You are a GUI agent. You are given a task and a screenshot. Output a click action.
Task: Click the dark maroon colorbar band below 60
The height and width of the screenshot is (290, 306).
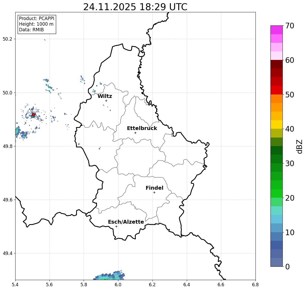tap(277, 64)
